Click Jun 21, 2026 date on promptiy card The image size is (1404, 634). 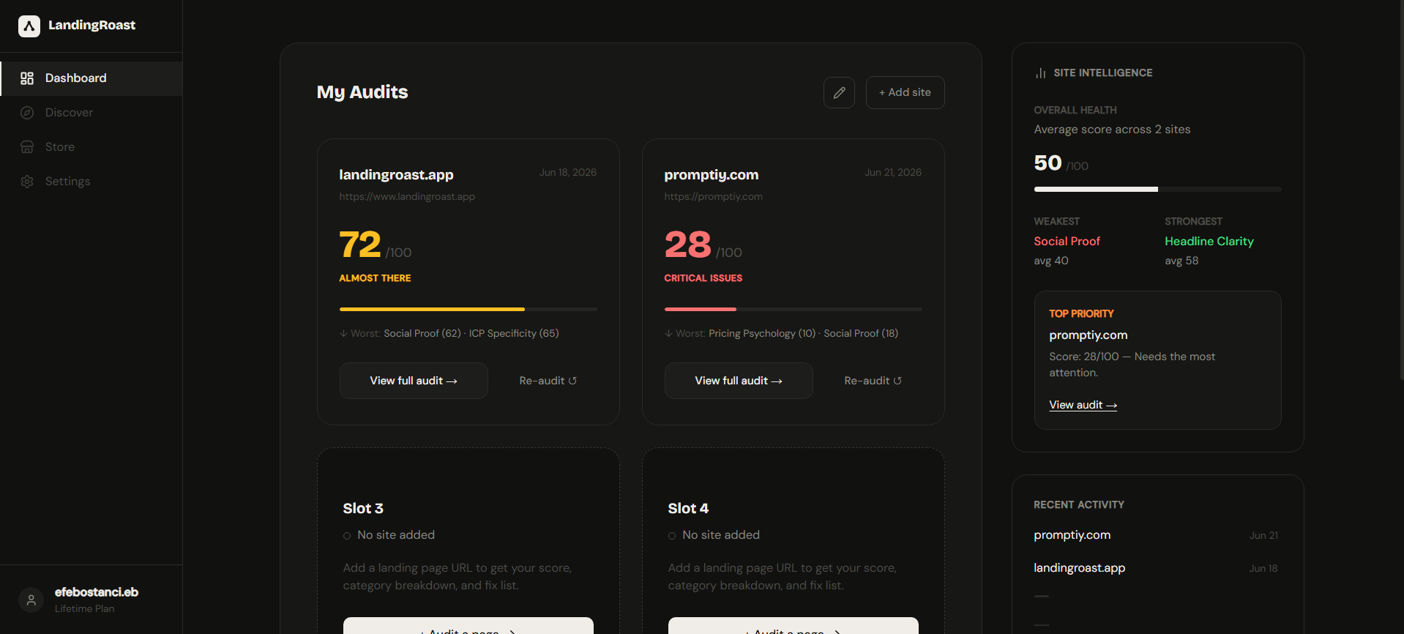click(x=893, y=173)
